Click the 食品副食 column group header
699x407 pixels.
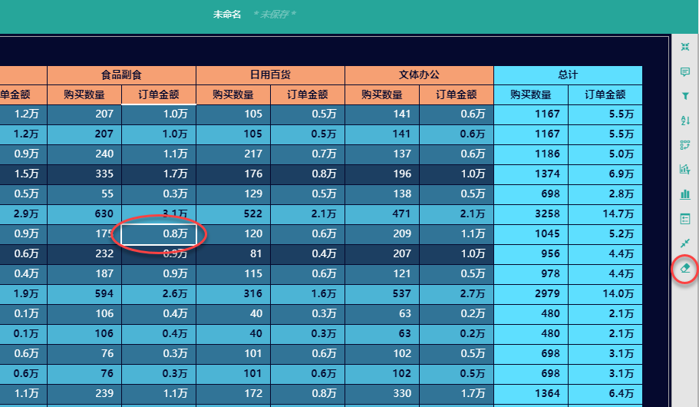point(121,75)
